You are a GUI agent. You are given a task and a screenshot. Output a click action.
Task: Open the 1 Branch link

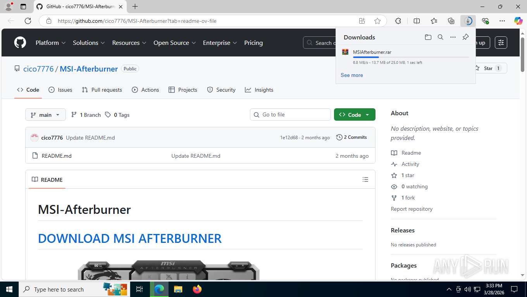pyautogui.click(x=86, y=115)
